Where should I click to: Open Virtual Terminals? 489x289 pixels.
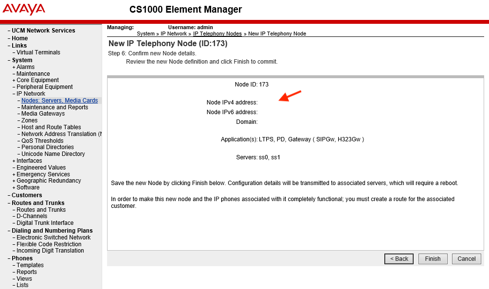(38, 52)
